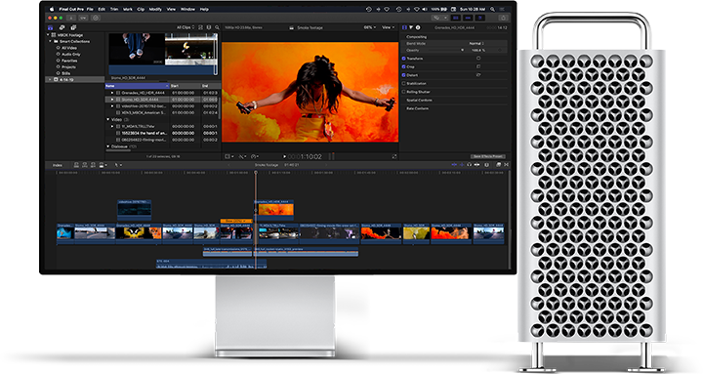Open the Modify menu
The width and height of the screenshot is (703, 374).
coord(155,9)
